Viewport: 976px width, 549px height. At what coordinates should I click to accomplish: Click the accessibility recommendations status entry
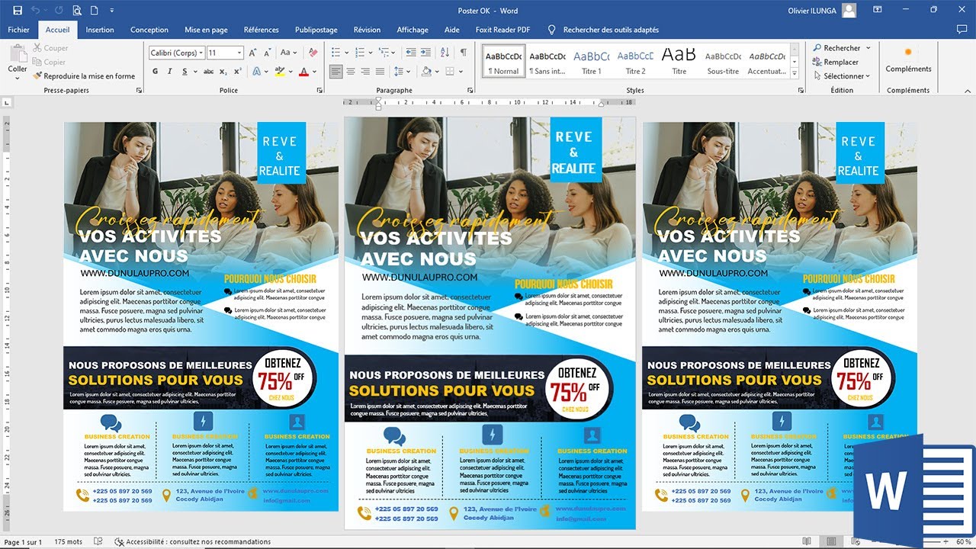pos(193,542)
